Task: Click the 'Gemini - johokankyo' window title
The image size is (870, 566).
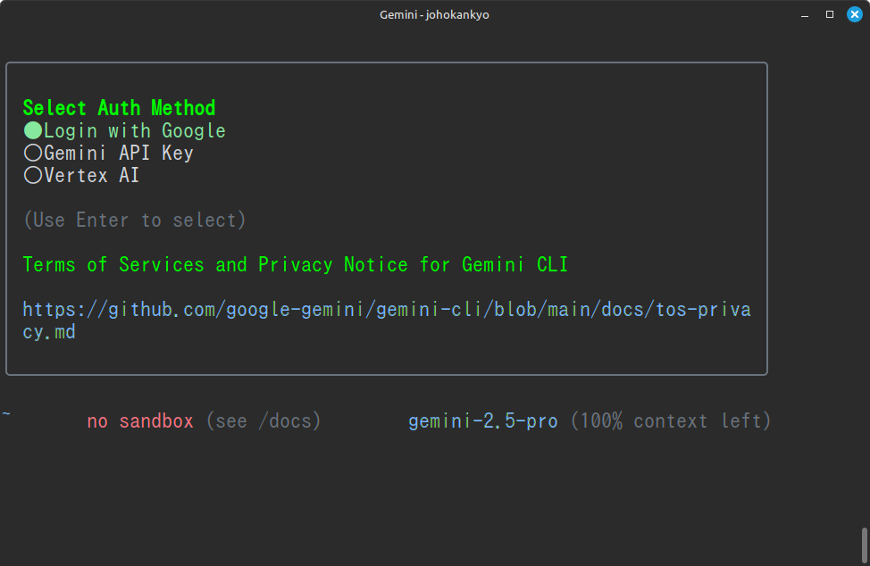Action: (x=435, y=14)
